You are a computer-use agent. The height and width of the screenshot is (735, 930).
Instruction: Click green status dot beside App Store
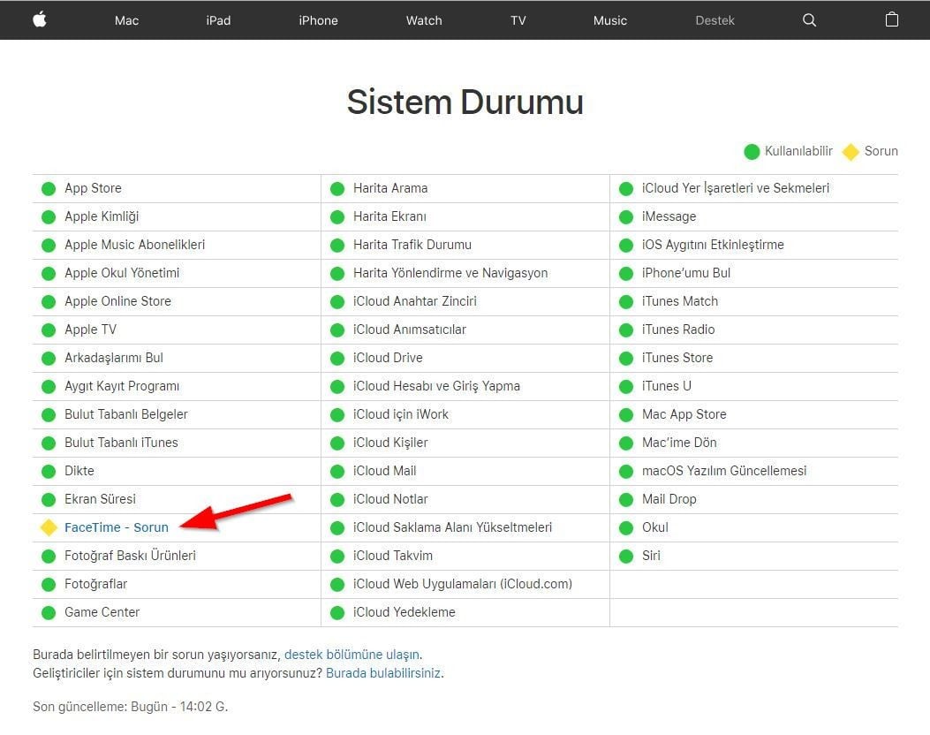tap(49, 188)
